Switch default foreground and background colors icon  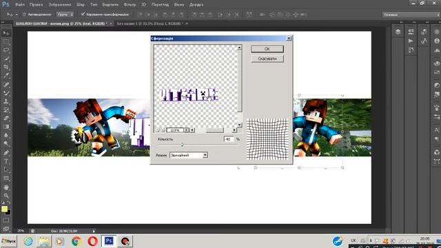coord(3,202)
